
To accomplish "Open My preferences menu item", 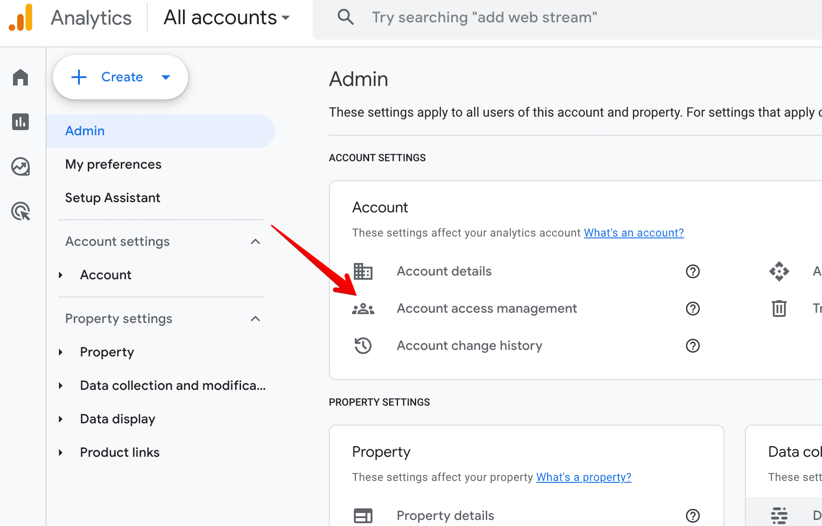I will tap(113, 164).
